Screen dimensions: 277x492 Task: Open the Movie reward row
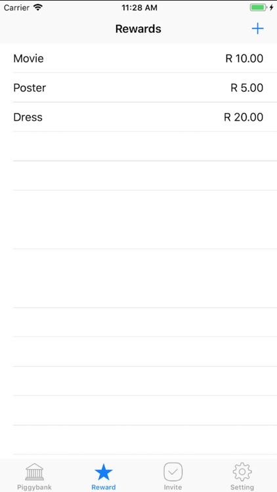click(138, 58)
